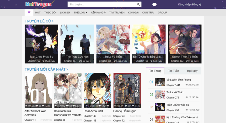Switch to the Top Ngày tab
The height and width of the screenshot is (123, 226).
click(192, 71)
